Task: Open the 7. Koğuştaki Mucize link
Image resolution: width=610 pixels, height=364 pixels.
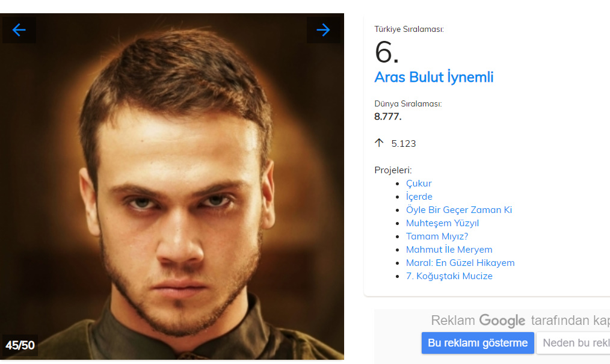Action: (x=449, y=276)
